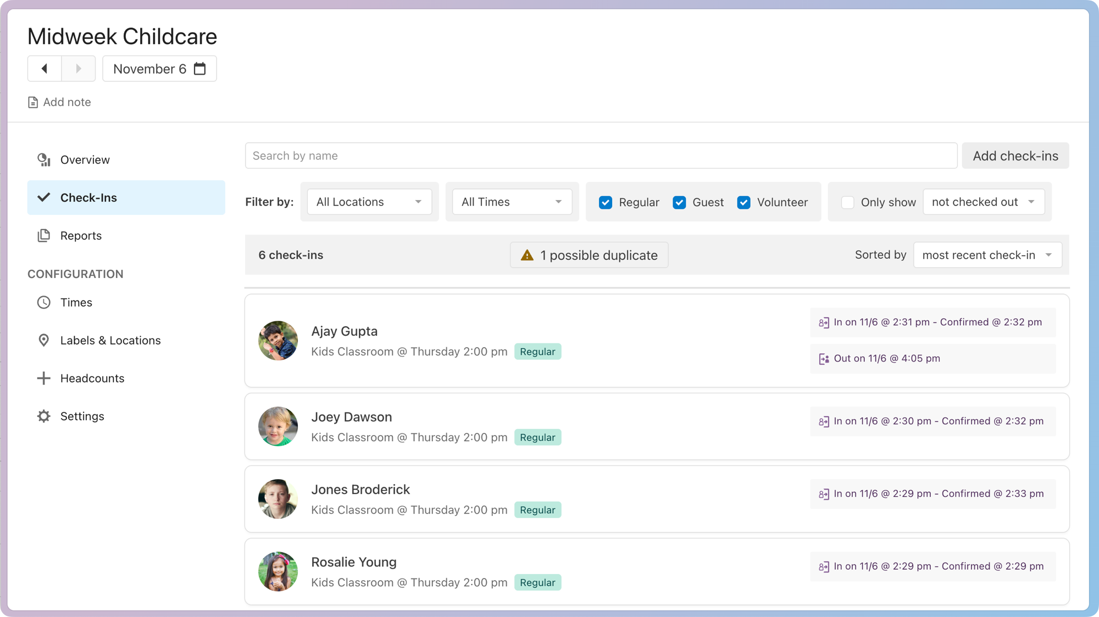Change the most recent check-in sort dropdown

[x=987, y=255]
